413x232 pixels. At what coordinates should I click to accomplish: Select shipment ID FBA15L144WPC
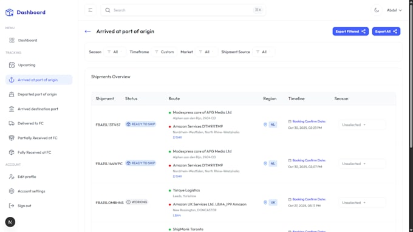[x=109, y=164]
